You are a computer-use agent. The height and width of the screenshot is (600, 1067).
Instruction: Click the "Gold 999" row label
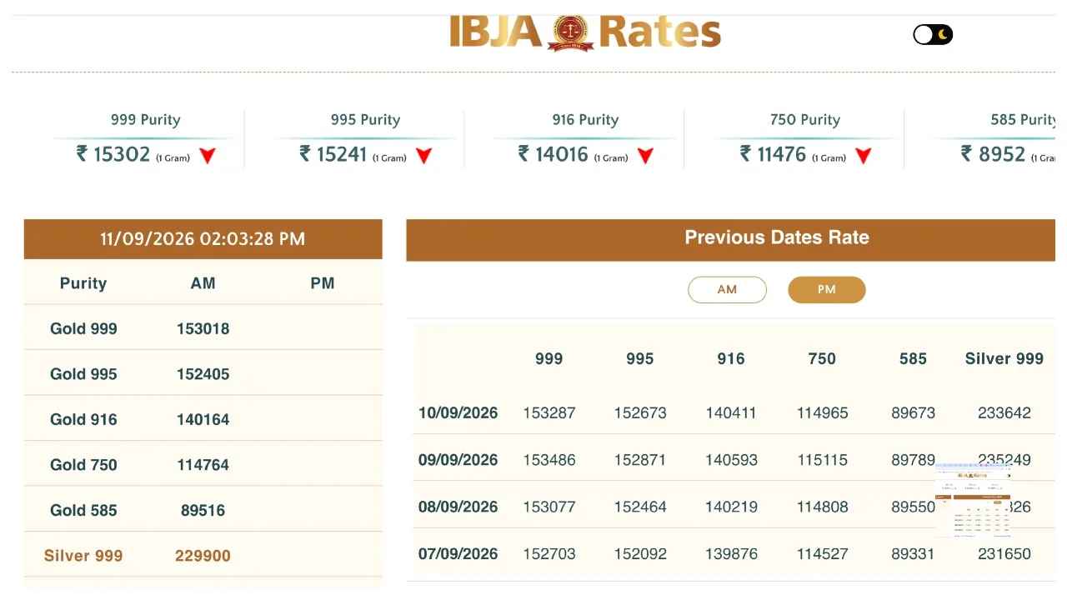(x=83, y=329)
